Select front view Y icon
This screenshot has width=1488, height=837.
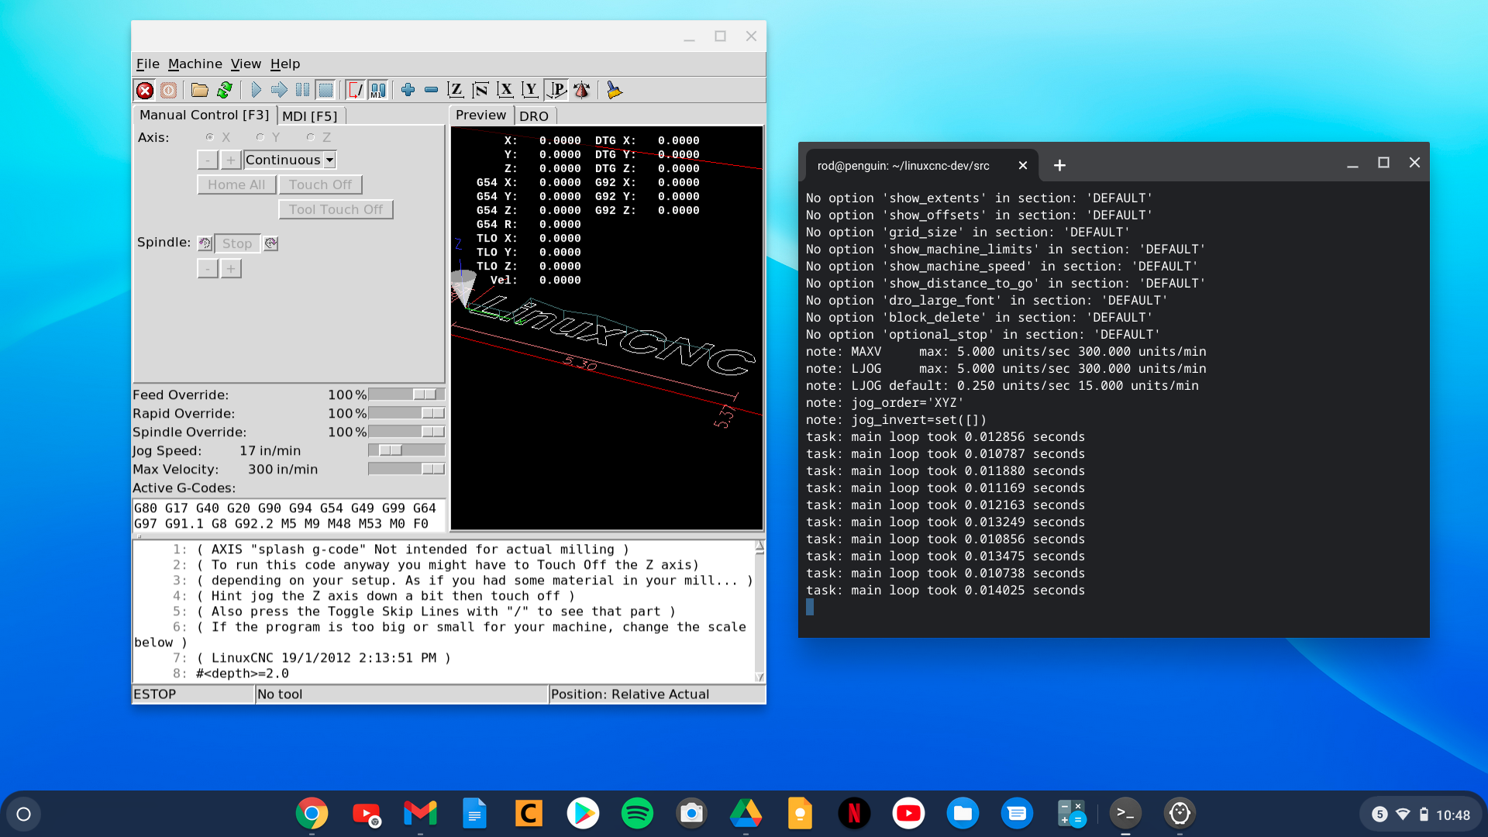(x=530, y=91)
